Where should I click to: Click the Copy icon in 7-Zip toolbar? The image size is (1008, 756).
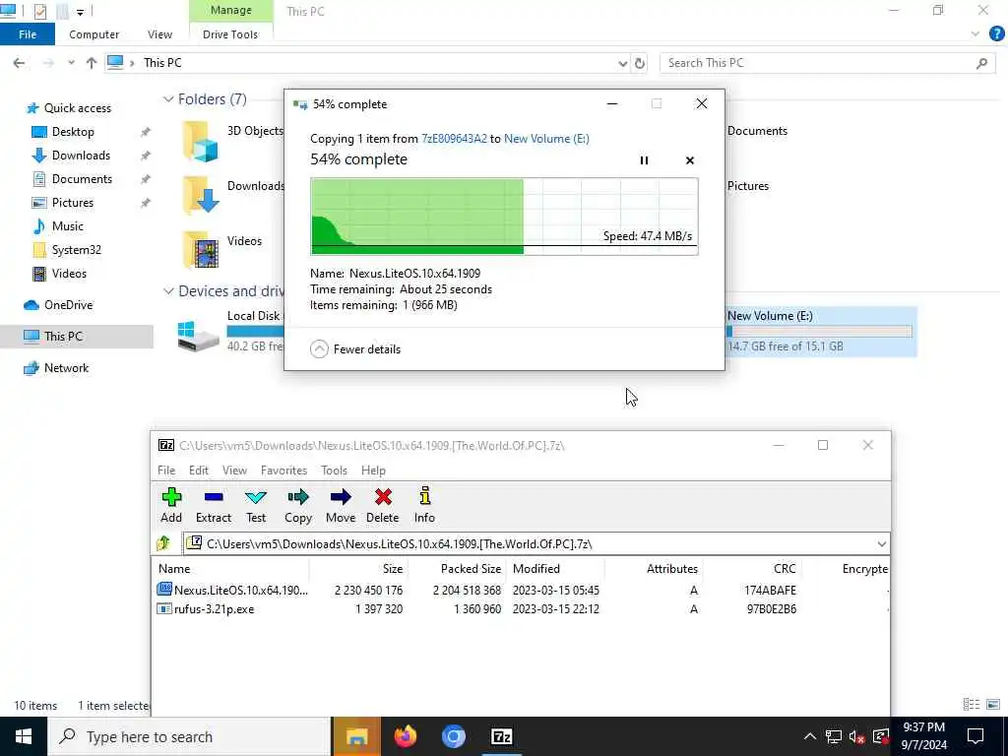[x=298, y=497]
